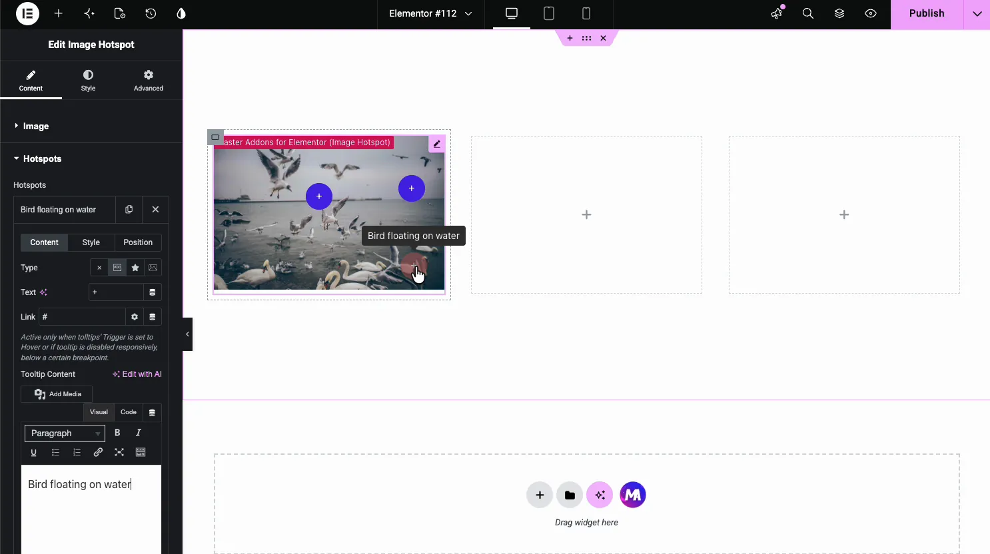Open the Elementor AI sparkle icon in the top bar
Viewport: 990px width, 554px height.
click(89, 13)
